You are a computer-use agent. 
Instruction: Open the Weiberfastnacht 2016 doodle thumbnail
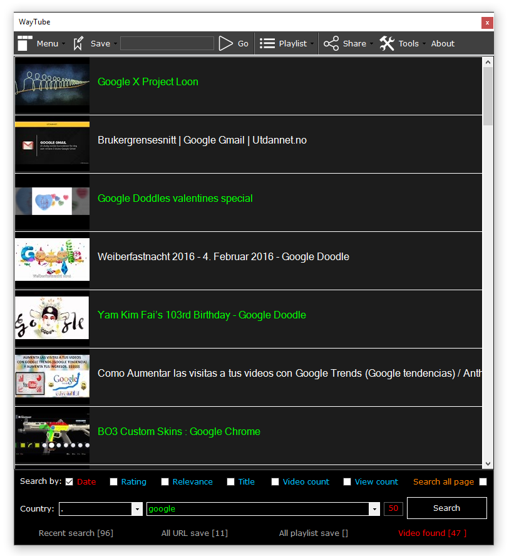52,261
